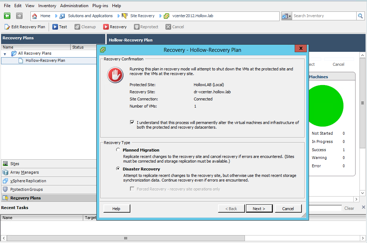Open the Inventory menu
Screen dimensions: 367x243
[x=47, y=6]
